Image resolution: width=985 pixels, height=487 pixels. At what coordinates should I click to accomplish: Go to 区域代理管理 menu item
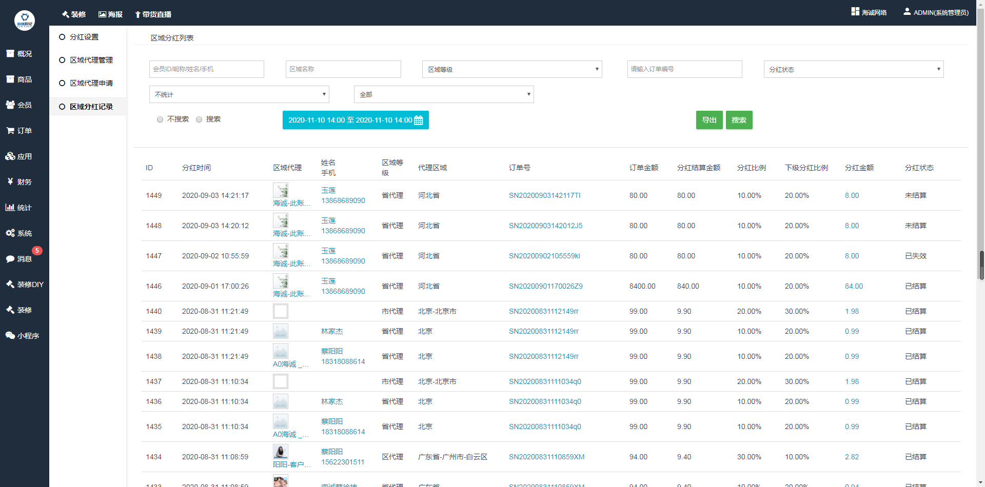[x=91, y=60]
